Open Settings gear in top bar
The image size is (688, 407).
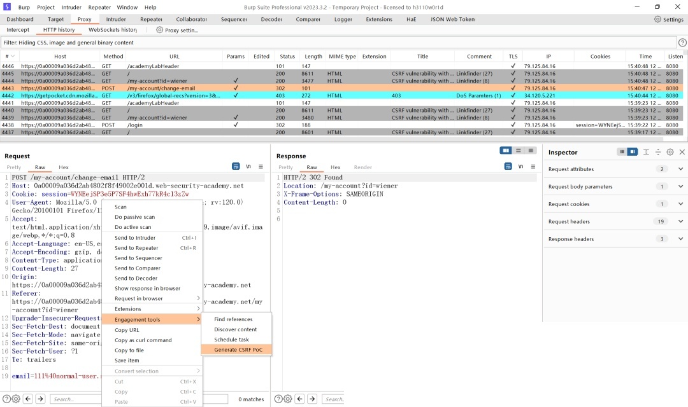pyautogui.click(x=669, y=19)
